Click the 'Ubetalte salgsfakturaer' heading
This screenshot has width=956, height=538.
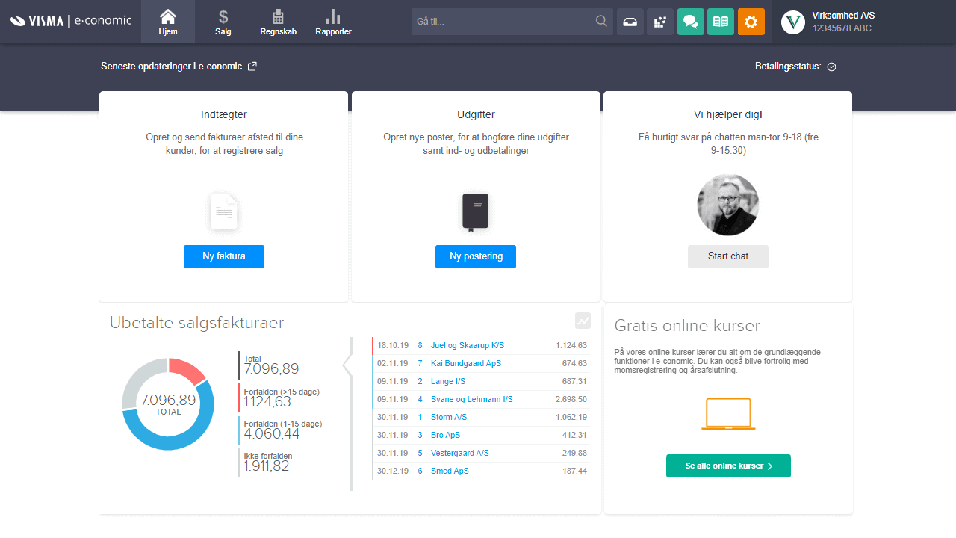[x=197, y=323]
